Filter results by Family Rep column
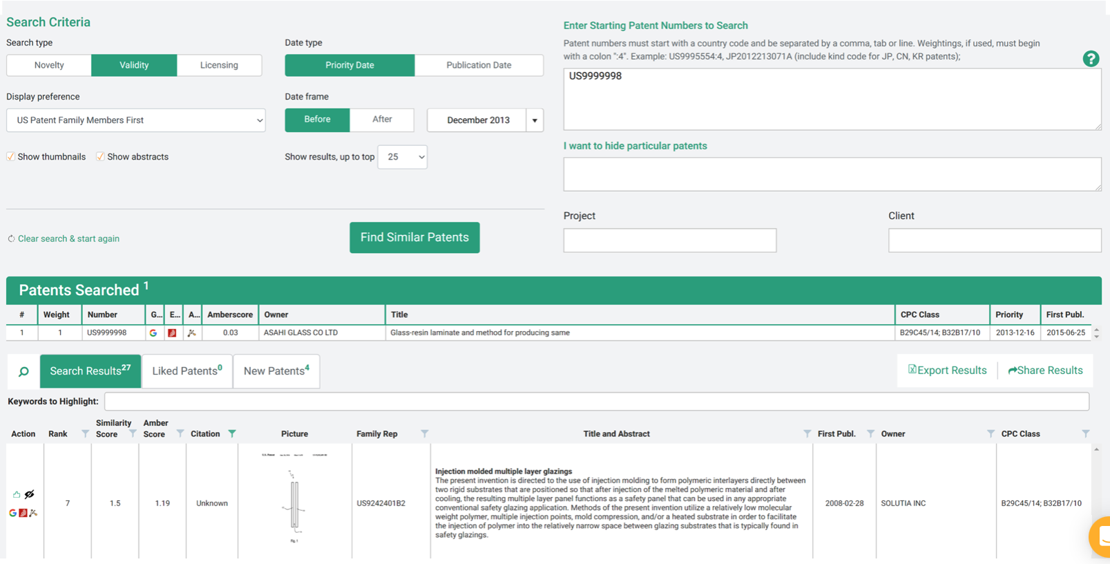1110x564 pixels. (425, 434)
